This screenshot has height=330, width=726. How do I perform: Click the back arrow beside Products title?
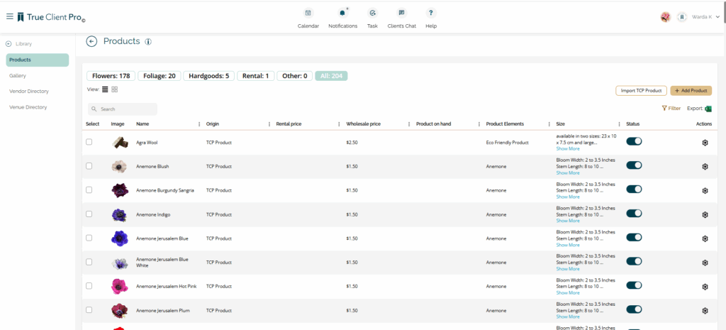[91, 42]
